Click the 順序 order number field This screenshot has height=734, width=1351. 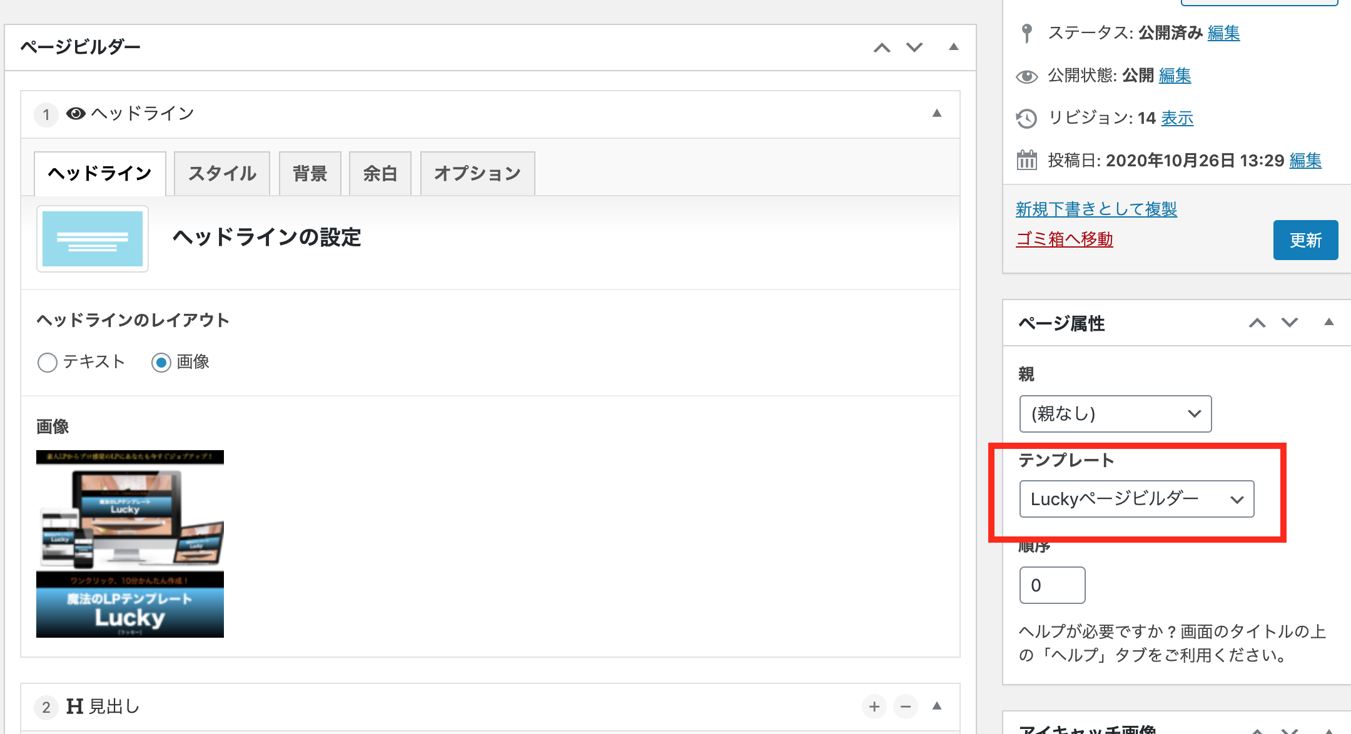point(1052,585)
